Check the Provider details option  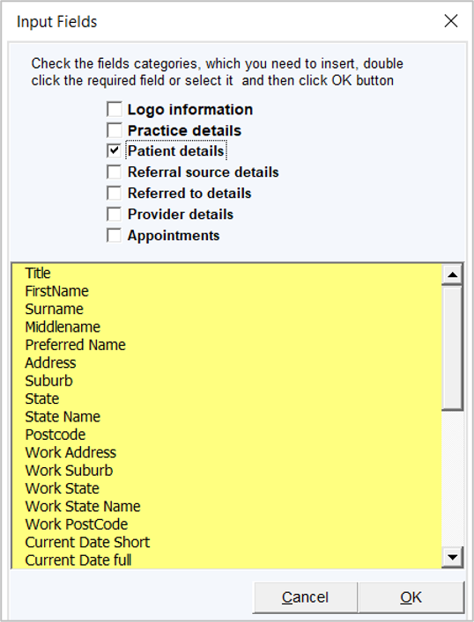click(x=115, y=214)
